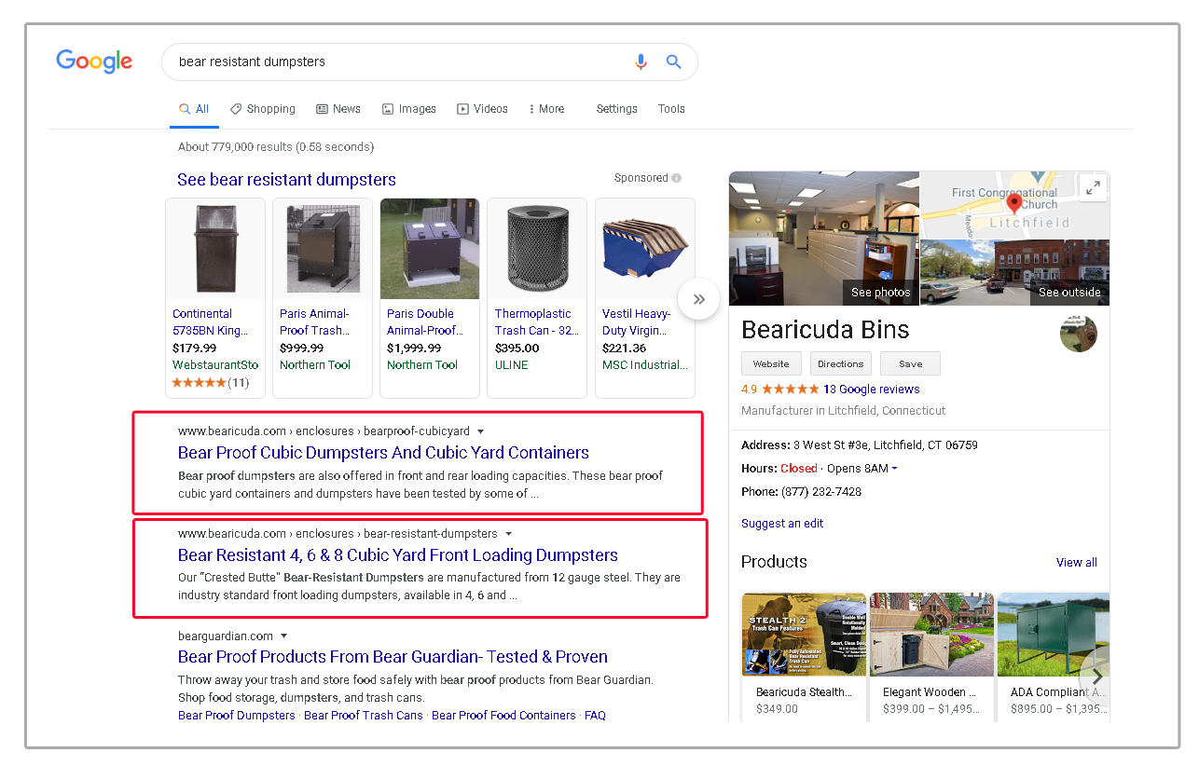
Task: Click 'See bear resistant dumpsters' heading link
Action: pos(286,180)
